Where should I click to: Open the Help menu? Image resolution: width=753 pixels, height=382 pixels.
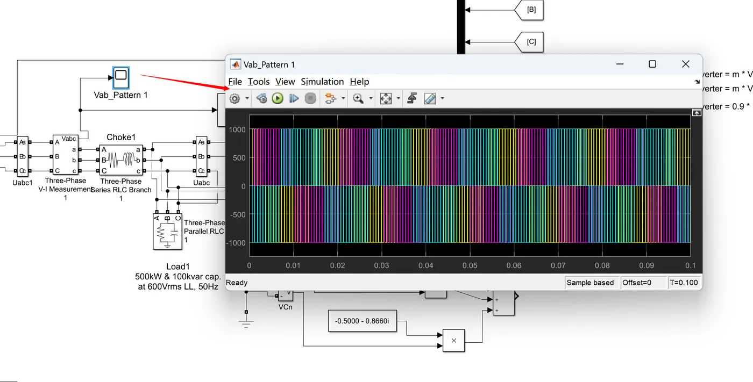[x=359, y=82]
